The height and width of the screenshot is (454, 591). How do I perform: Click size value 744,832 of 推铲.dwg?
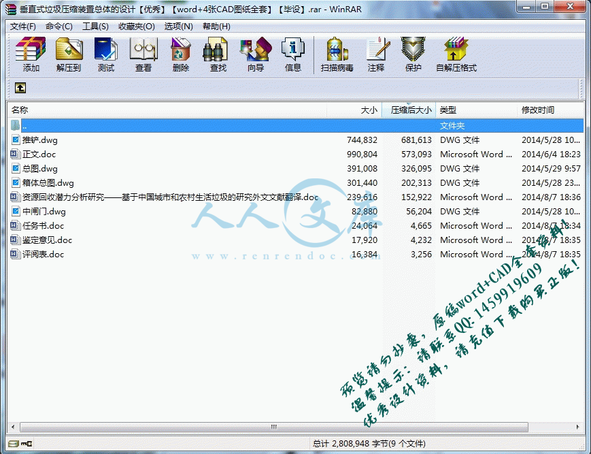coord(362,140)
